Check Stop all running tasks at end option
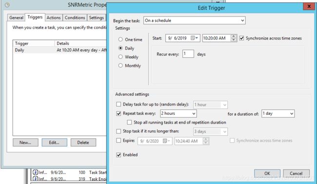This screenshot has height=184, width=317. coord(129,122)
